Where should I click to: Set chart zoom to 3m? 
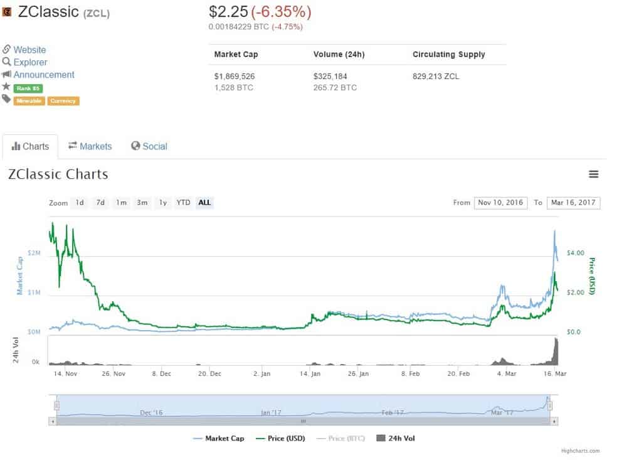tap(142, 203)
